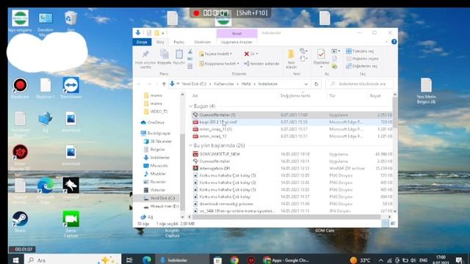Screen dimensions: 470x264
Task: Click the Windows Start button
Action: [x=15, y=260]
